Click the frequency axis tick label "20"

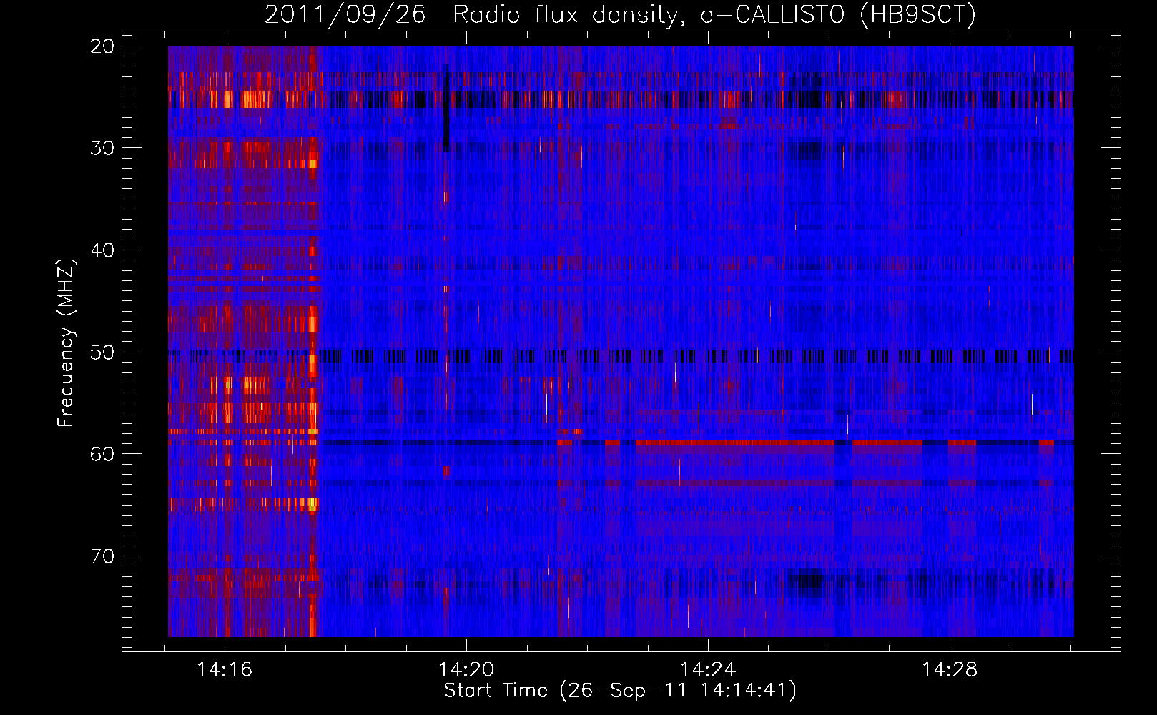tap(103, 46)
